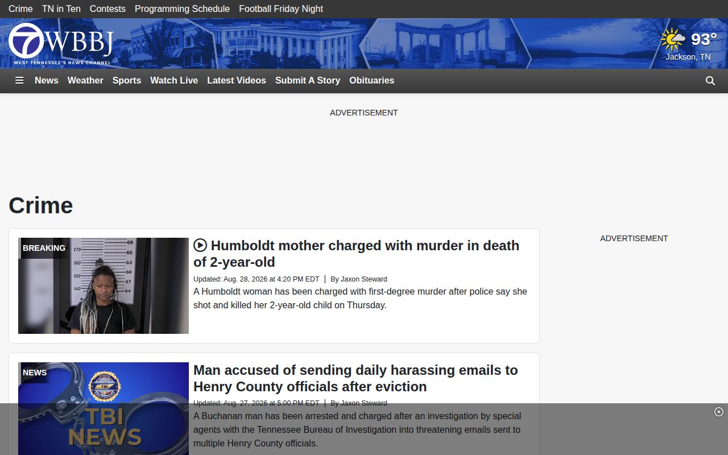The height and width of the screenshot is (455, 728).
Task: Open Sports in main navigation
Action: coord(127,81)
